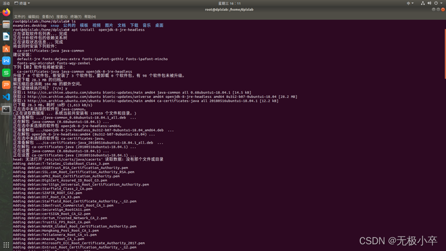The height and width of the screenshot is (251, 446).
Task: Open the 编辑(E) menu
Action: 34,17
